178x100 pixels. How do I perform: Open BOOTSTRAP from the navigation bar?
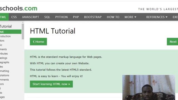(x=93, y=17)
